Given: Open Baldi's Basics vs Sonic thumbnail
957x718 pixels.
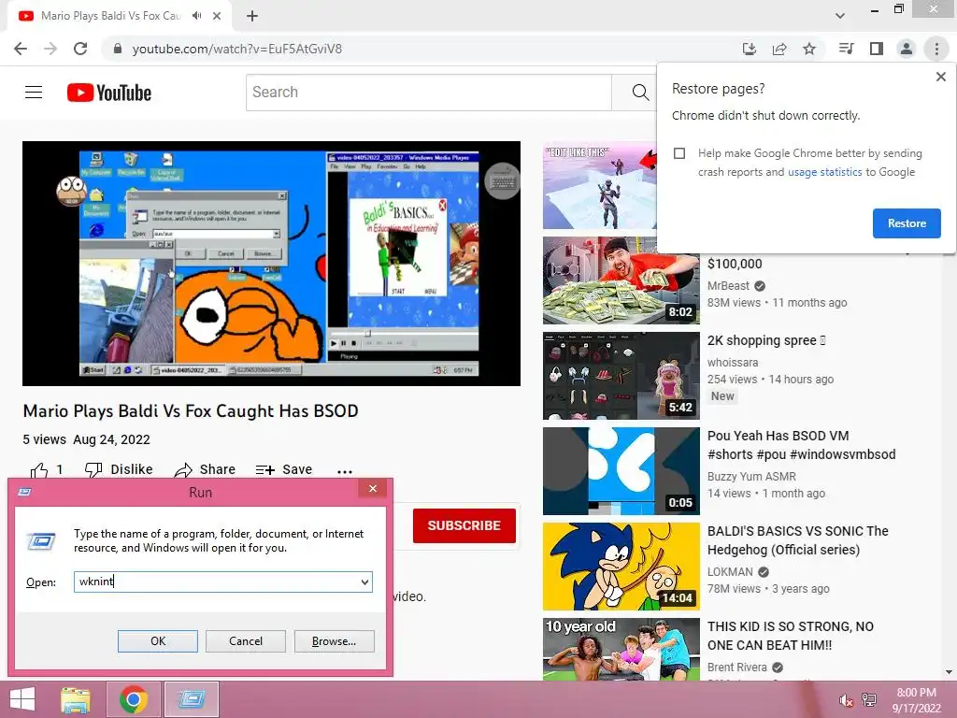Looking at the screenshot, I should pyautogui.click(x=621, y=567).
